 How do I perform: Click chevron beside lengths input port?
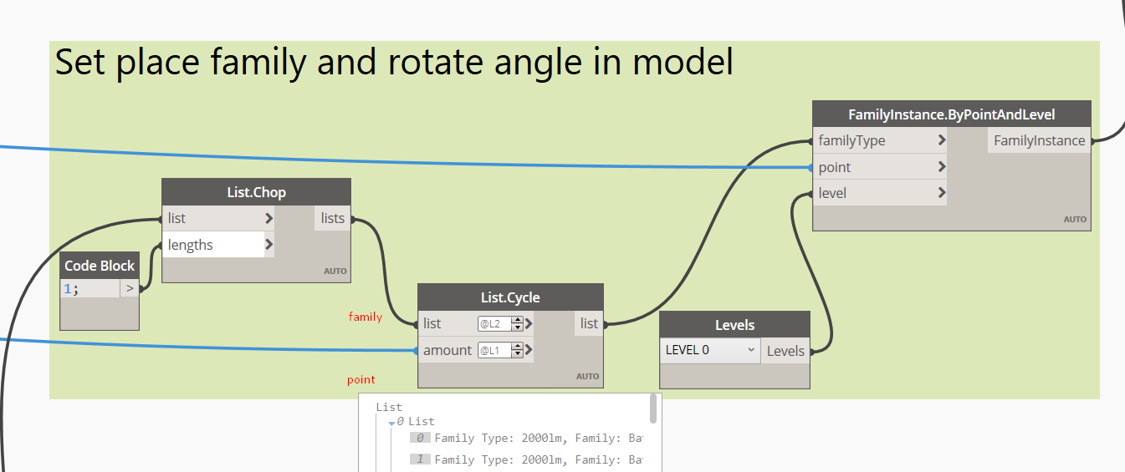click(268, 245)
